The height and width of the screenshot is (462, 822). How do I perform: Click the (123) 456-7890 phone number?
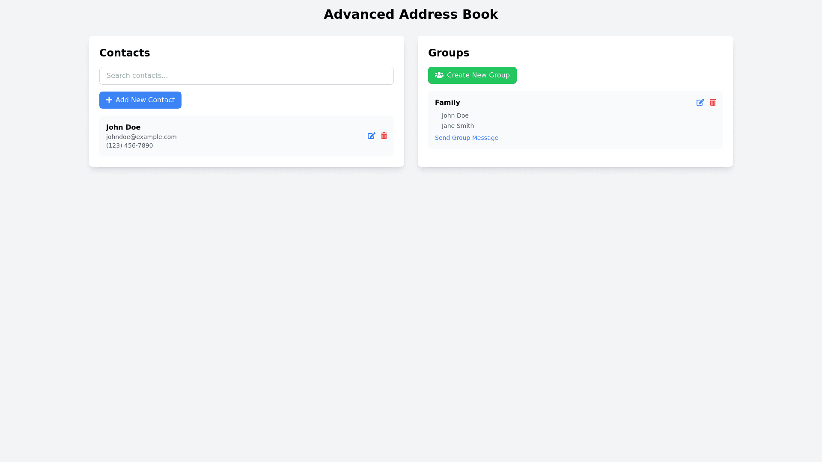pyautogui.click(x=129, y=145)
